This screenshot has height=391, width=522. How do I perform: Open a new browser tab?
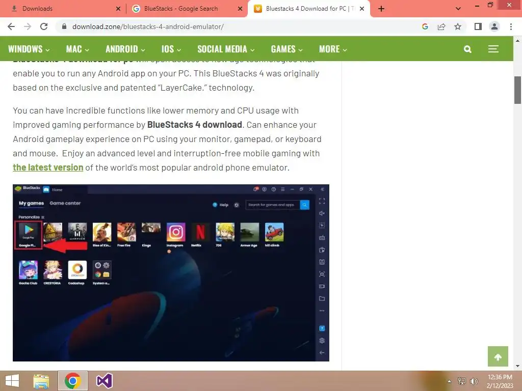[381, 9]
